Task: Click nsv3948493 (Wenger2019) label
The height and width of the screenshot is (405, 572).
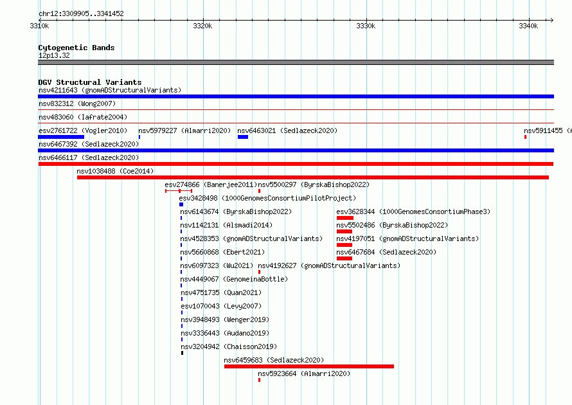Action: point(225,319)
